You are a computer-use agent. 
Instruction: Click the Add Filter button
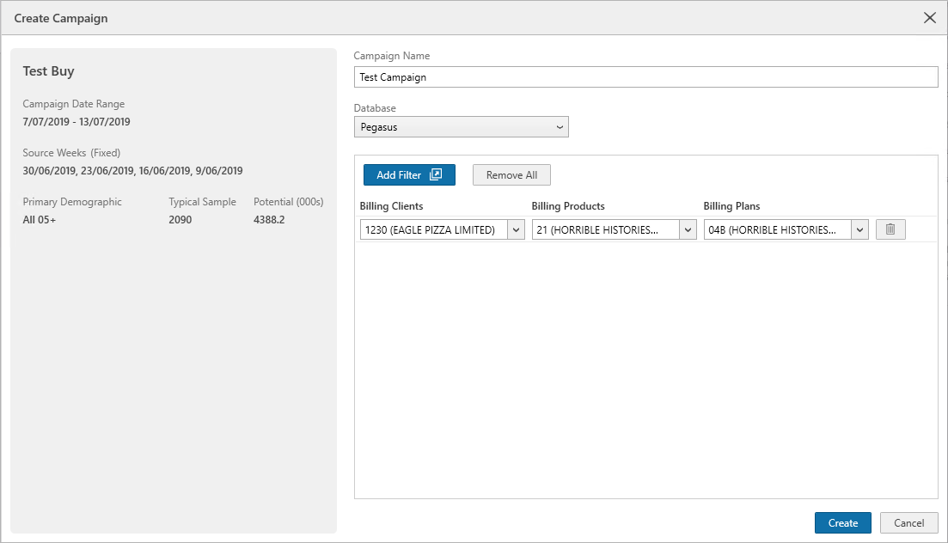coord(409,174)
